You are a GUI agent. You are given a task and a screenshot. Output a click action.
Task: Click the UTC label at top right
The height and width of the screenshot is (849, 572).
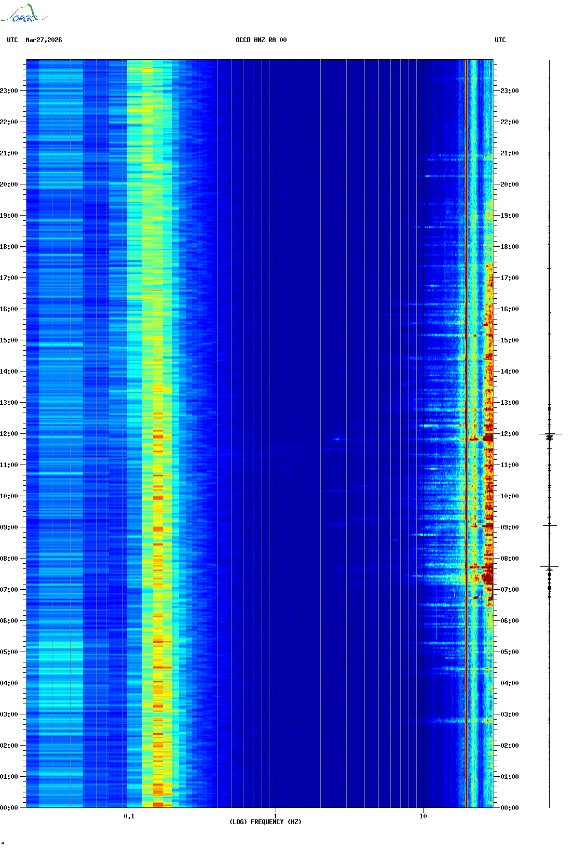[500, 40]
